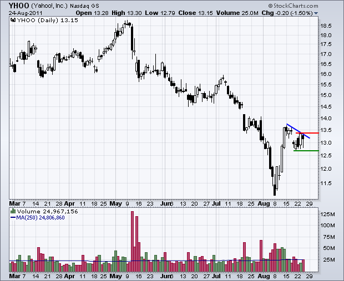Click the MA(250) 24,806,860 legend text
Viewport: 344px width, 281px height.
41,218
